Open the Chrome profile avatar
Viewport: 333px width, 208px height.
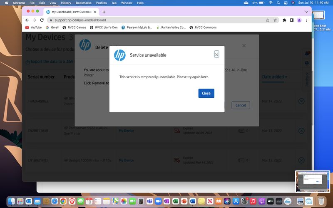pyautogui.click(x=299, y=20)
